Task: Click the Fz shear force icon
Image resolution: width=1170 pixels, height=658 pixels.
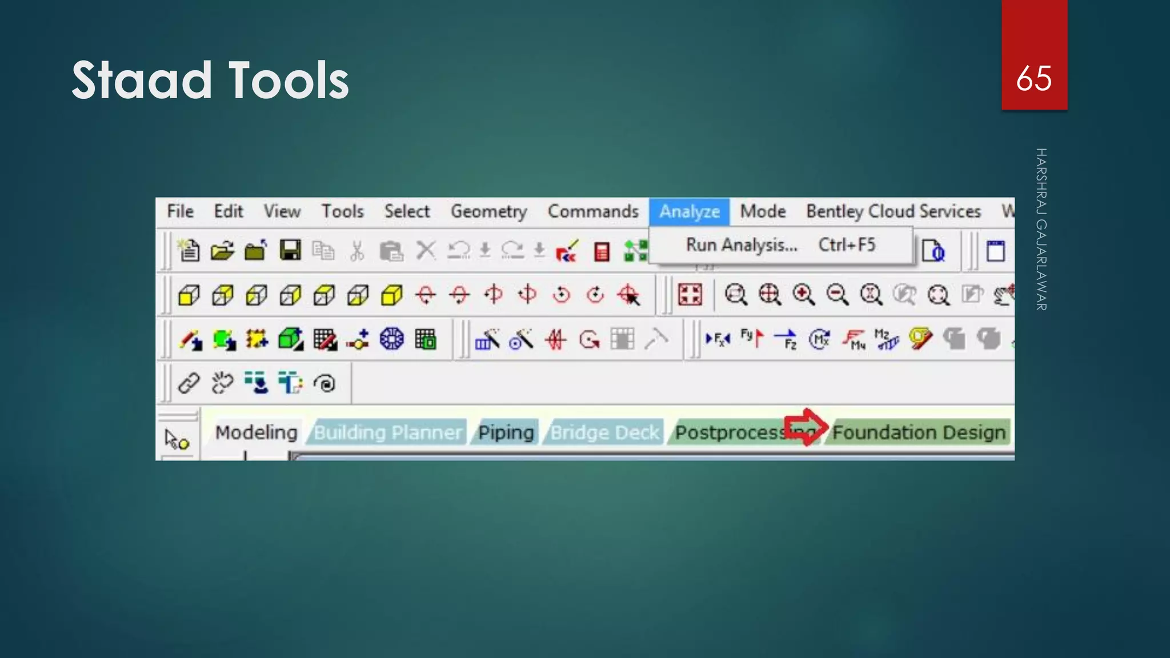Action: click(786, 339)
